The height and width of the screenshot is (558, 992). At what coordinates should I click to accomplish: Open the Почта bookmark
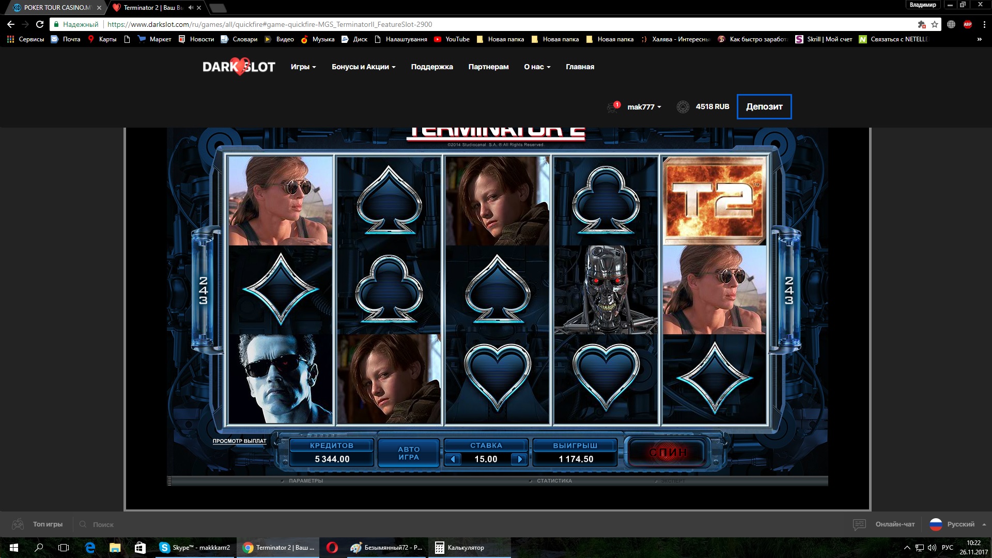coord(66,39)
